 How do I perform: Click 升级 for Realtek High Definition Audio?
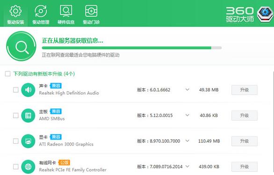244,90
